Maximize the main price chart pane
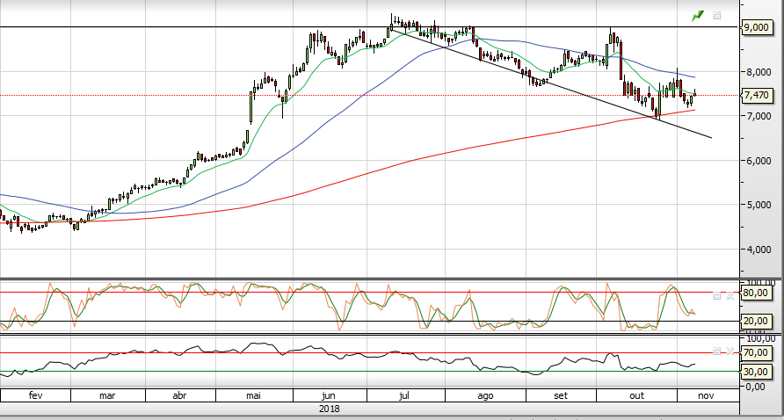 click(x=716, y=15)
